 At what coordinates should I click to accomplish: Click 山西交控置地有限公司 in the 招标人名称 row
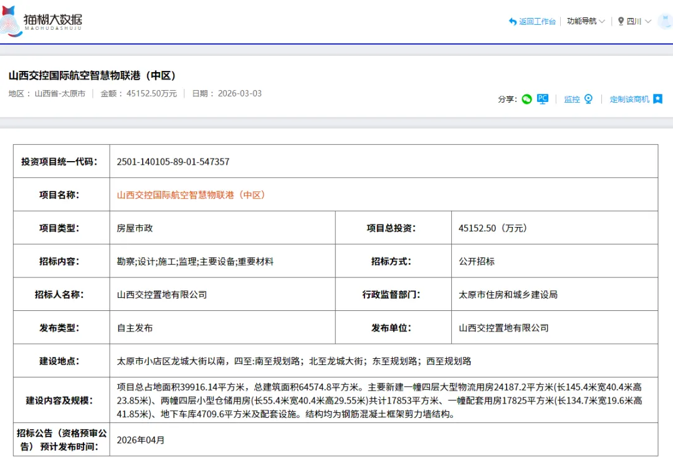click(162, 295)
